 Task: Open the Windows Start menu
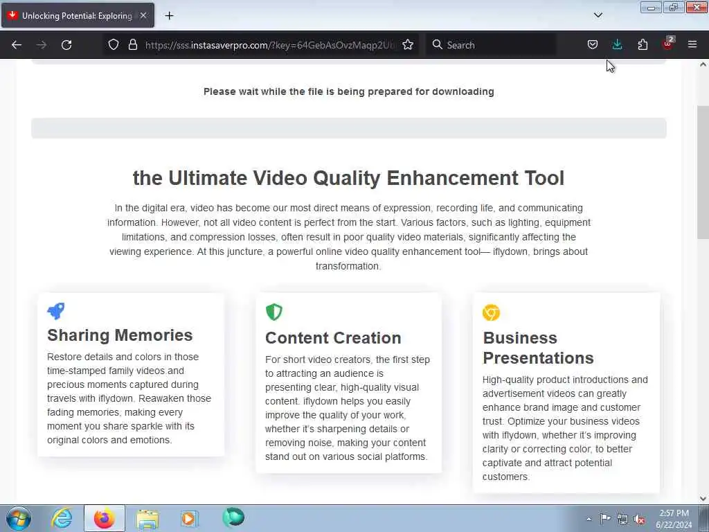(x=19, y=518)
